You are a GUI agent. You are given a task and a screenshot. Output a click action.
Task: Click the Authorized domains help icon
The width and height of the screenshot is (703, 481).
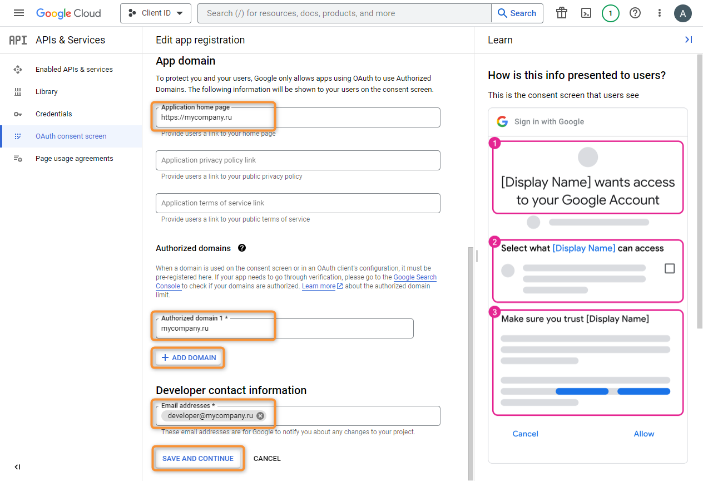point(242,248)
